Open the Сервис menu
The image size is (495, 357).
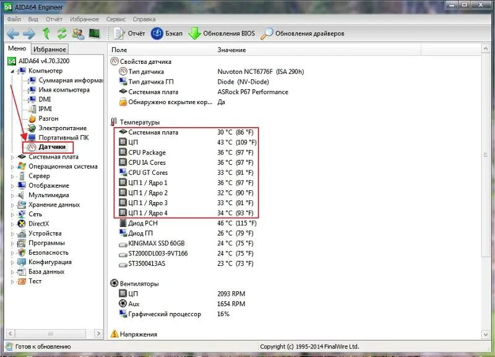click(x=116, y=19)
